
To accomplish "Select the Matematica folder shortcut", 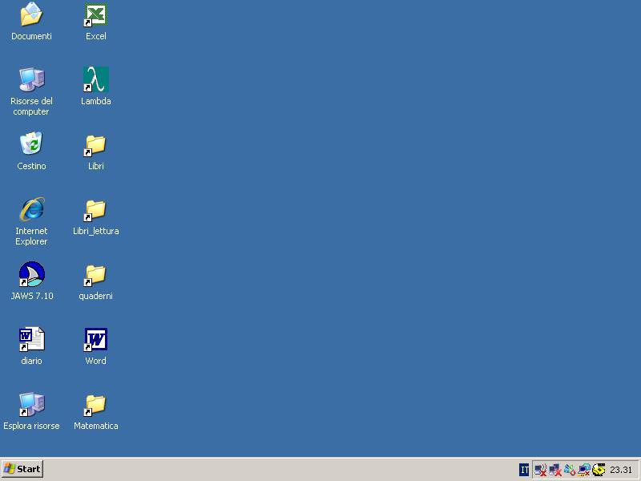I will pyautogui.click(x=95, y=405).
